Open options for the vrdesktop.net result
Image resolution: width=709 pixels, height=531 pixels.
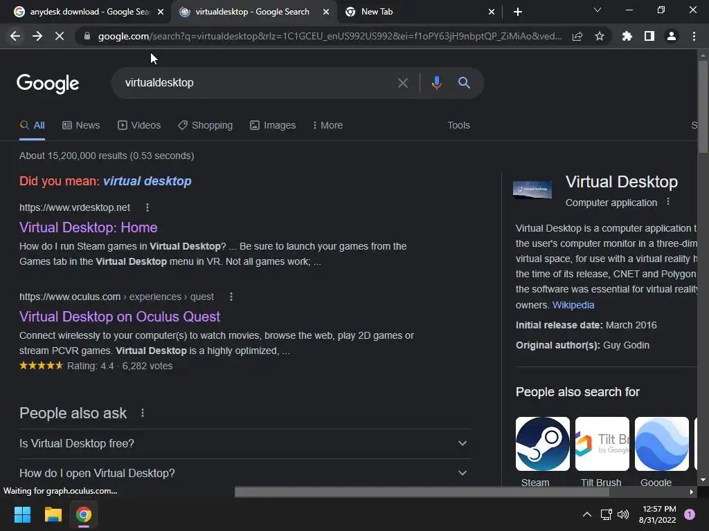pyautogui.click(x=147, y=207)
